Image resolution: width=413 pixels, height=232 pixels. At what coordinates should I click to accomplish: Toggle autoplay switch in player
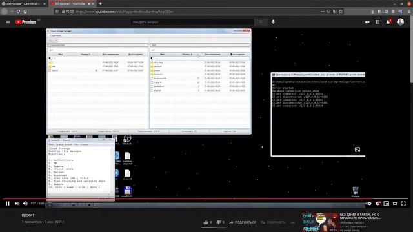point(368,204)
